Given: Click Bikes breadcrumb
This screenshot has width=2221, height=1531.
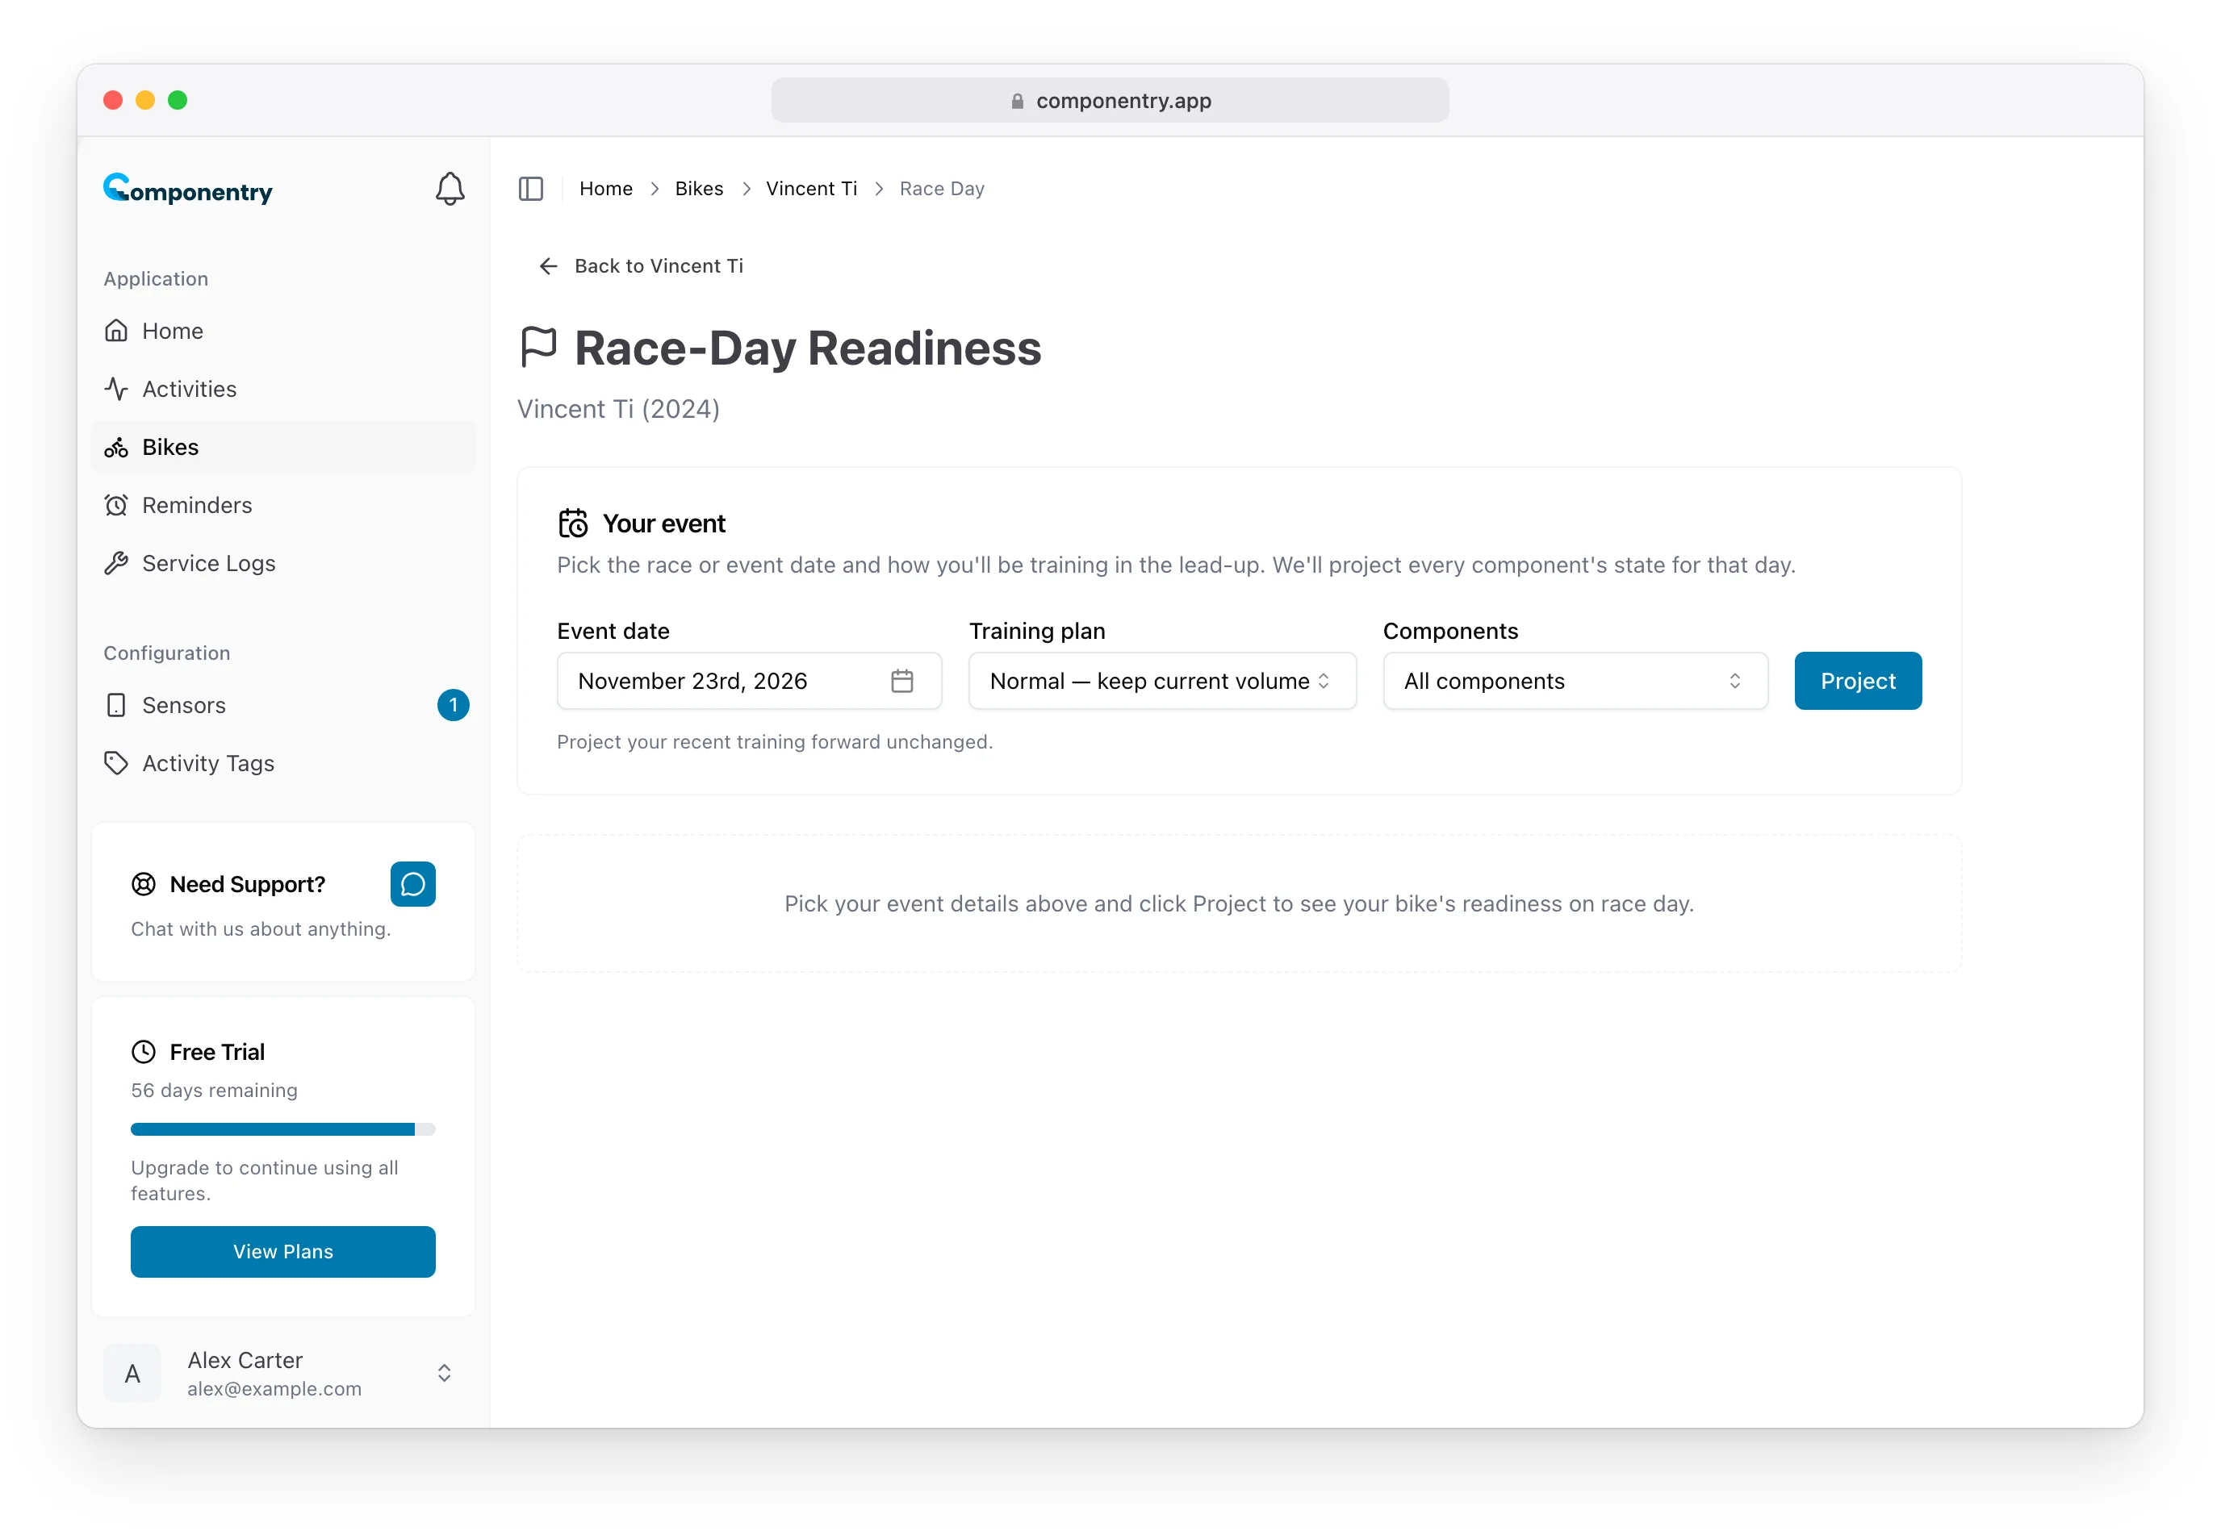Looking at the screenshot, I should coord(699,189).
